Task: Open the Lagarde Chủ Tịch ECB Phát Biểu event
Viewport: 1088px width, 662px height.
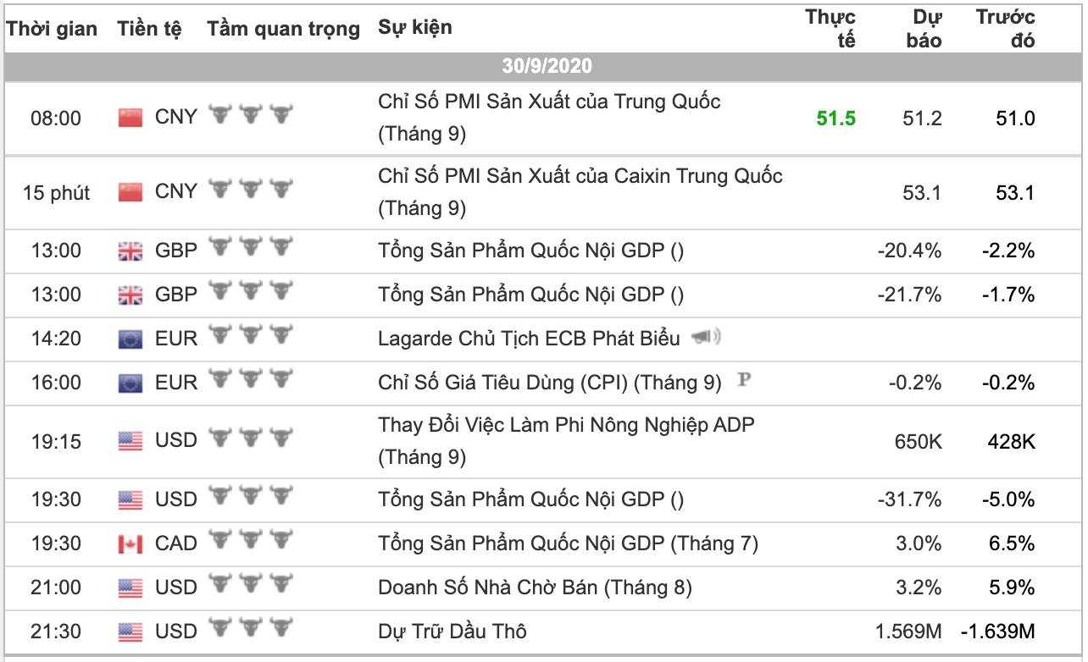Action: [529, 339]
